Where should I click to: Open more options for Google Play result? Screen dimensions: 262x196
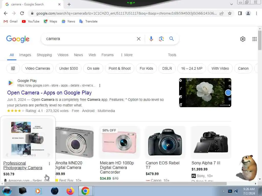click(x=100, y=85)
